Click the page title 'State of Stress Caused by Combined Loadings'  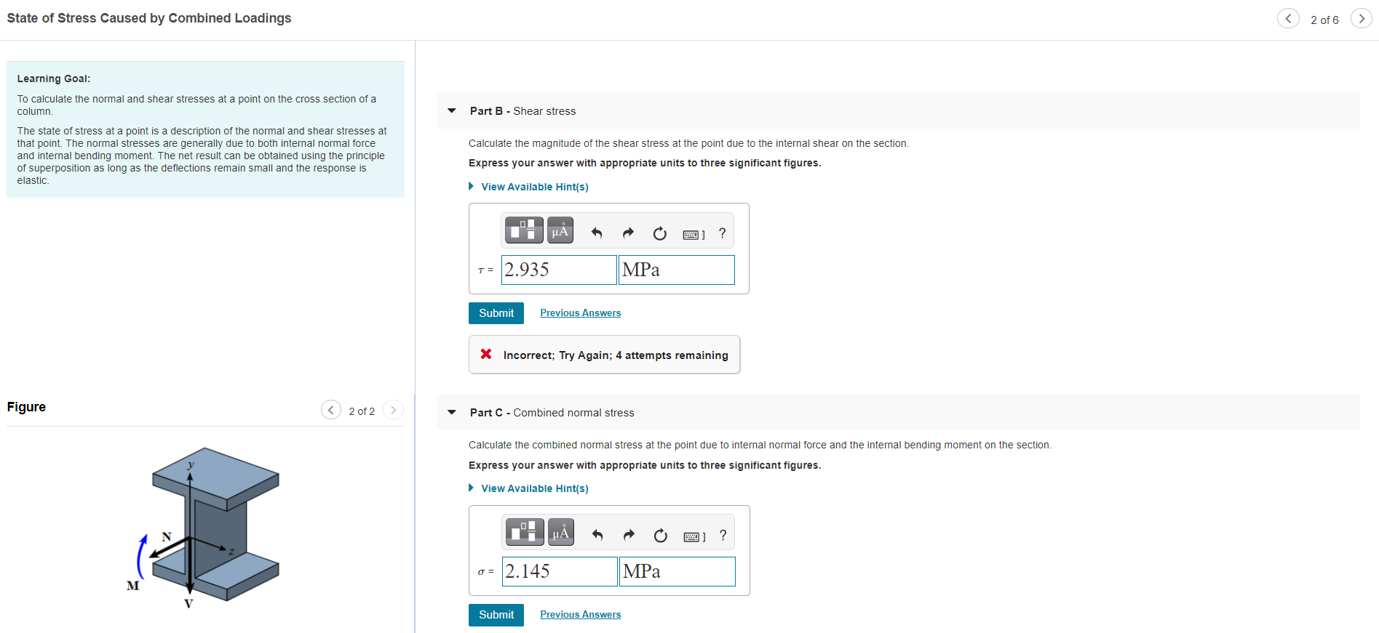pos(149,18)
